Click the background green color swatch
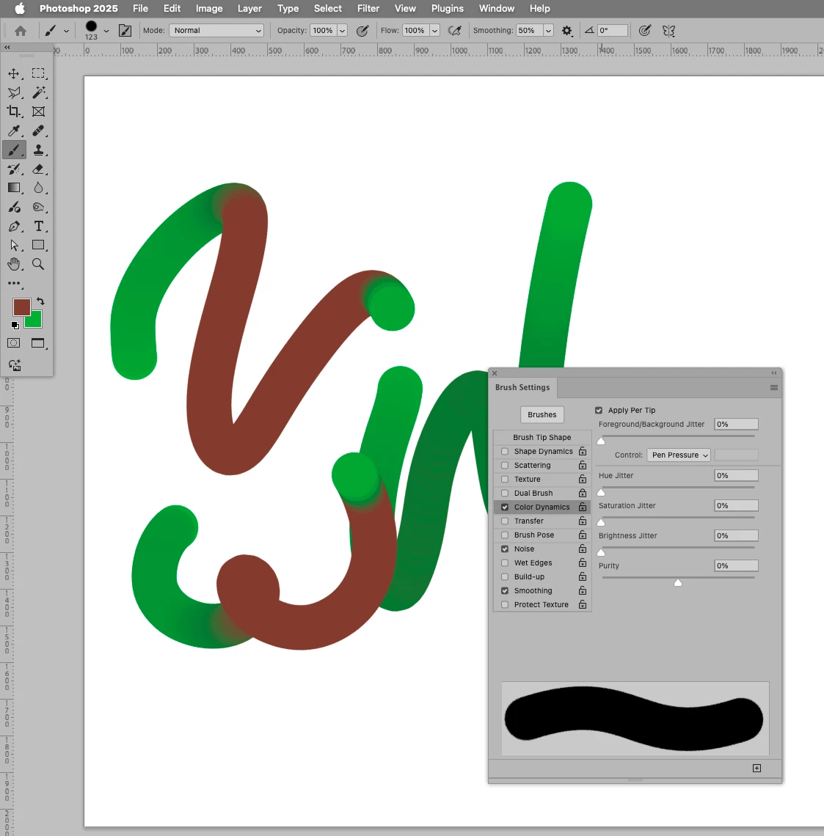This screenshot has height=836, width=824. 35,321
